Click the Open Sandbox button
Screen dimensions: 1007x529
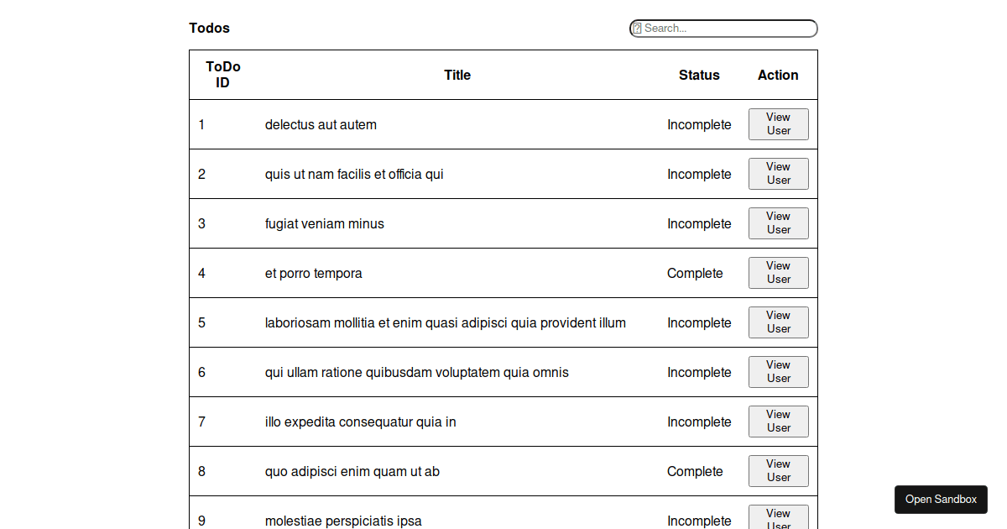(x=941, y=500)
